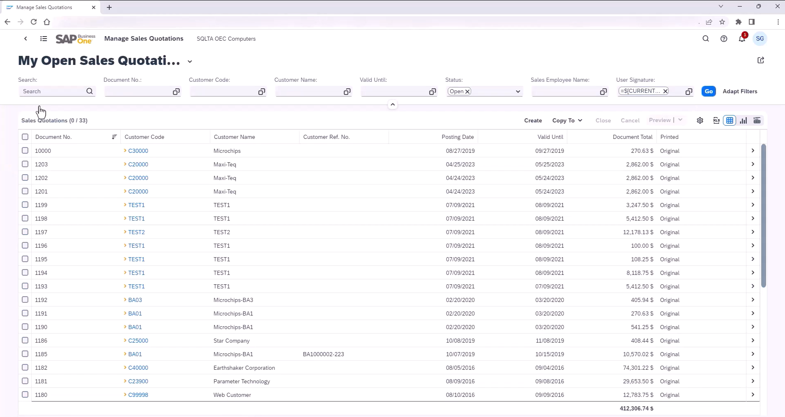Image resolution: width=785 pixels, height=417 pixels.
Task: Select the checkbox for document 1203
Action: pos(25,164)
